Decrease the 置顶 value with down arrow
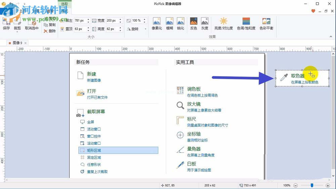Screen dimensions: 336x189 tap(88, 30)
